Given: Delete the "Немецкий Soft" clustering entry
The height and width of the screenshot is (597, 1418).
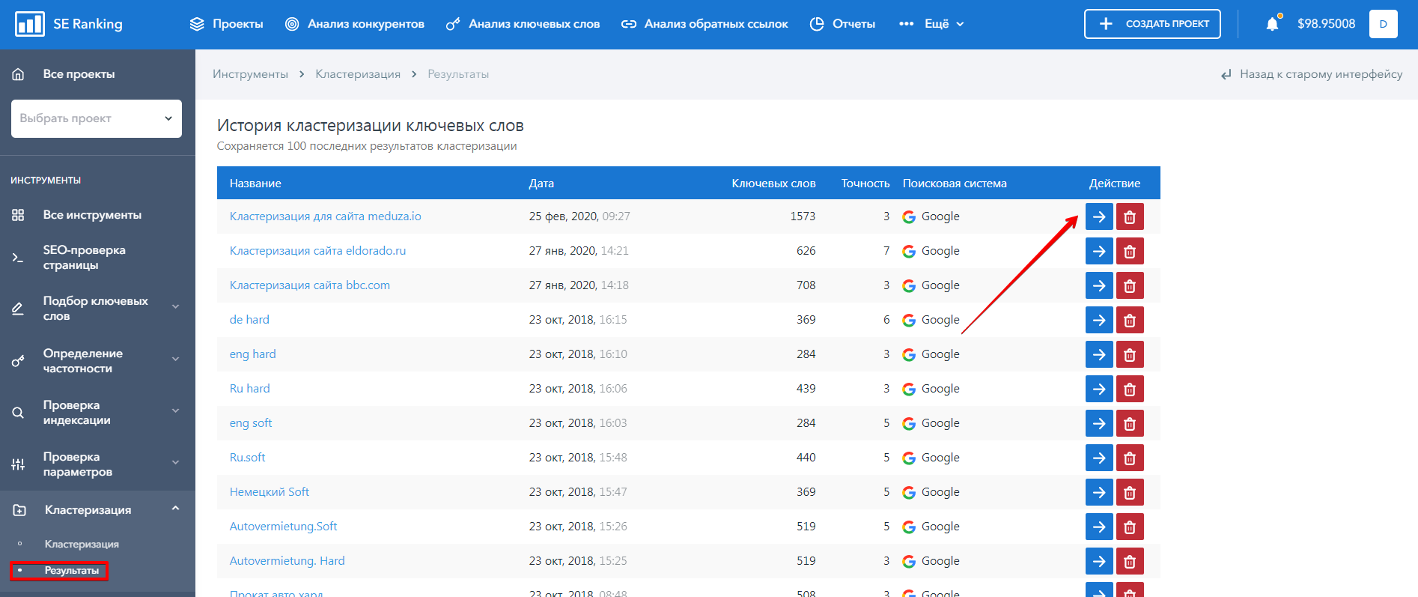Looking at the screenshot, I should coord(1129,492).
